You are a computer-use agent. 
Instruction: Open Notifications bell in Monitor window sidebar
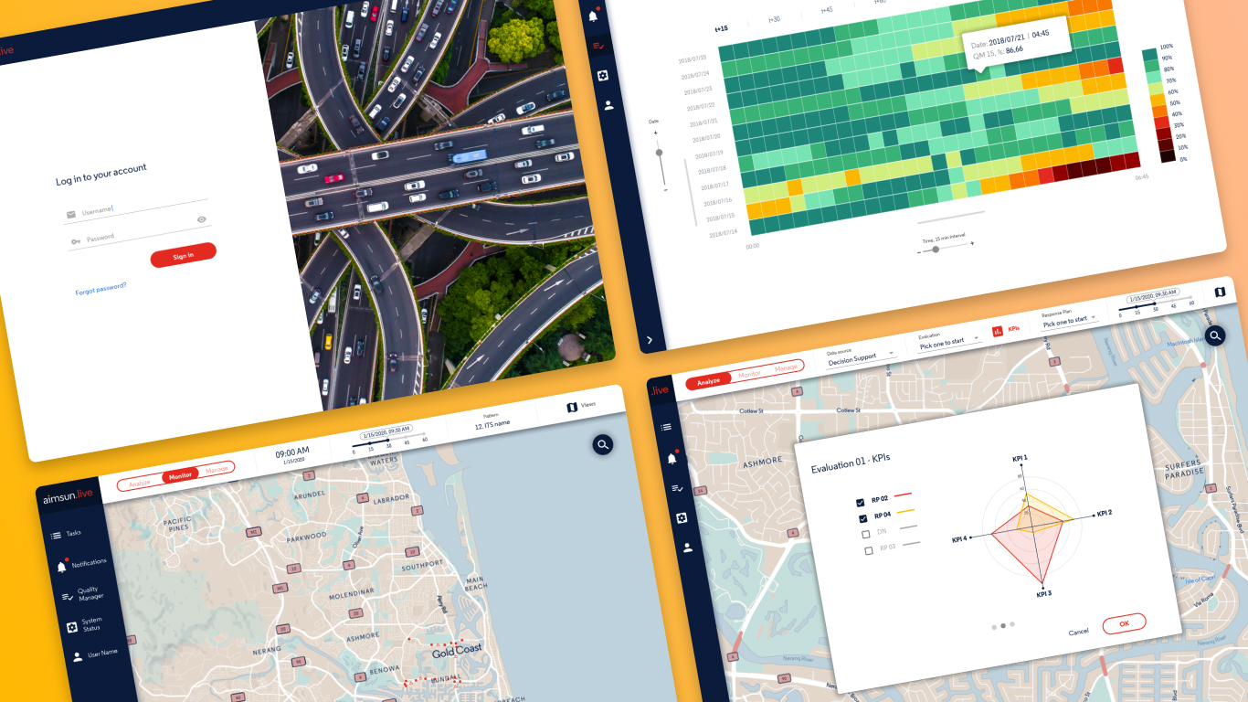pyautogui.click(x=62, y=567)
